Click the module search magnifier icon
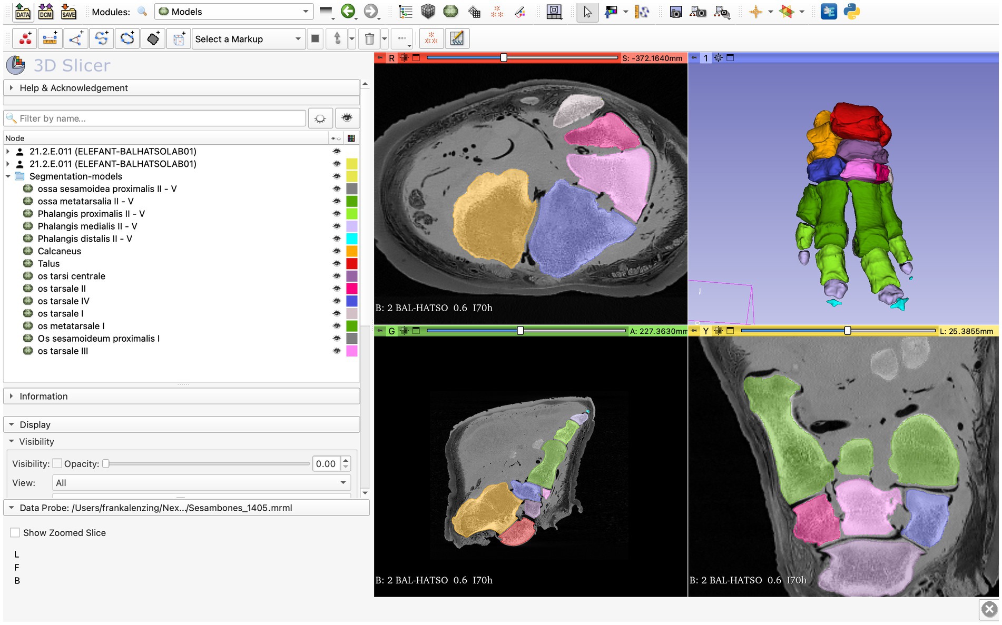 [x=142, y=11]
